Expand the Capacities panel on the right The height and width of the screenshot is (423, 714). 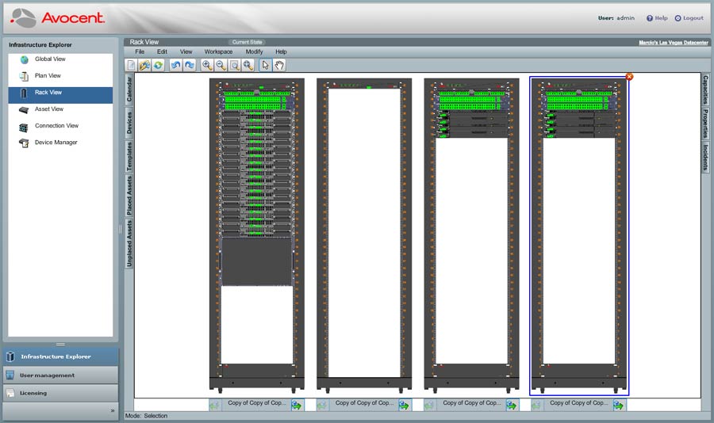pos(704,90)
